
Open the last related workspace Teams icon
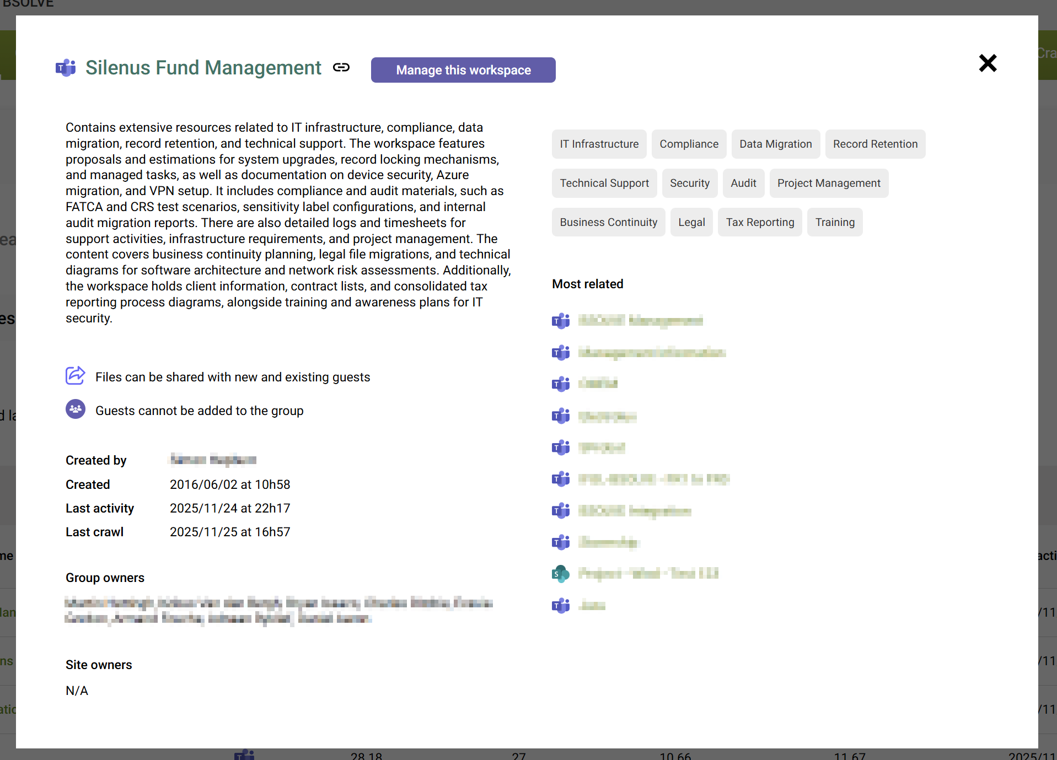[561, 606]
